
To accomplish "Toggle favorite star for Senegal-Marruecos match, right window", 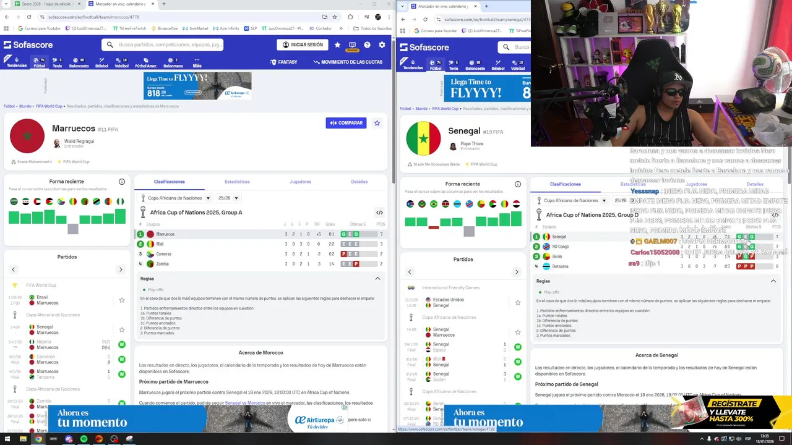I will pos(518,333).
